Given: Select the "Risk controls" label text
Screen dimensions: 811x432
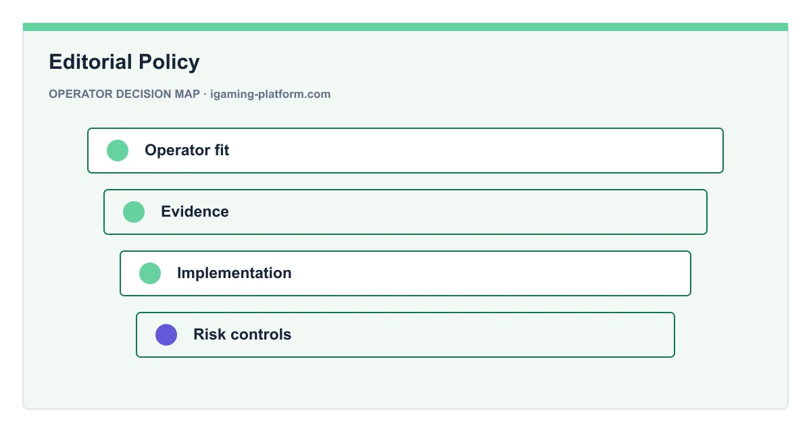Looking at the screenshot, I should pos(243,335).
